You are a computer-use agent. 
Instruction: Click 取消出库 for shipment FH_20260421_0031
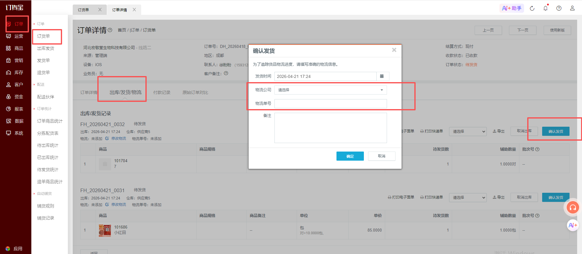(x=524, y=197)
